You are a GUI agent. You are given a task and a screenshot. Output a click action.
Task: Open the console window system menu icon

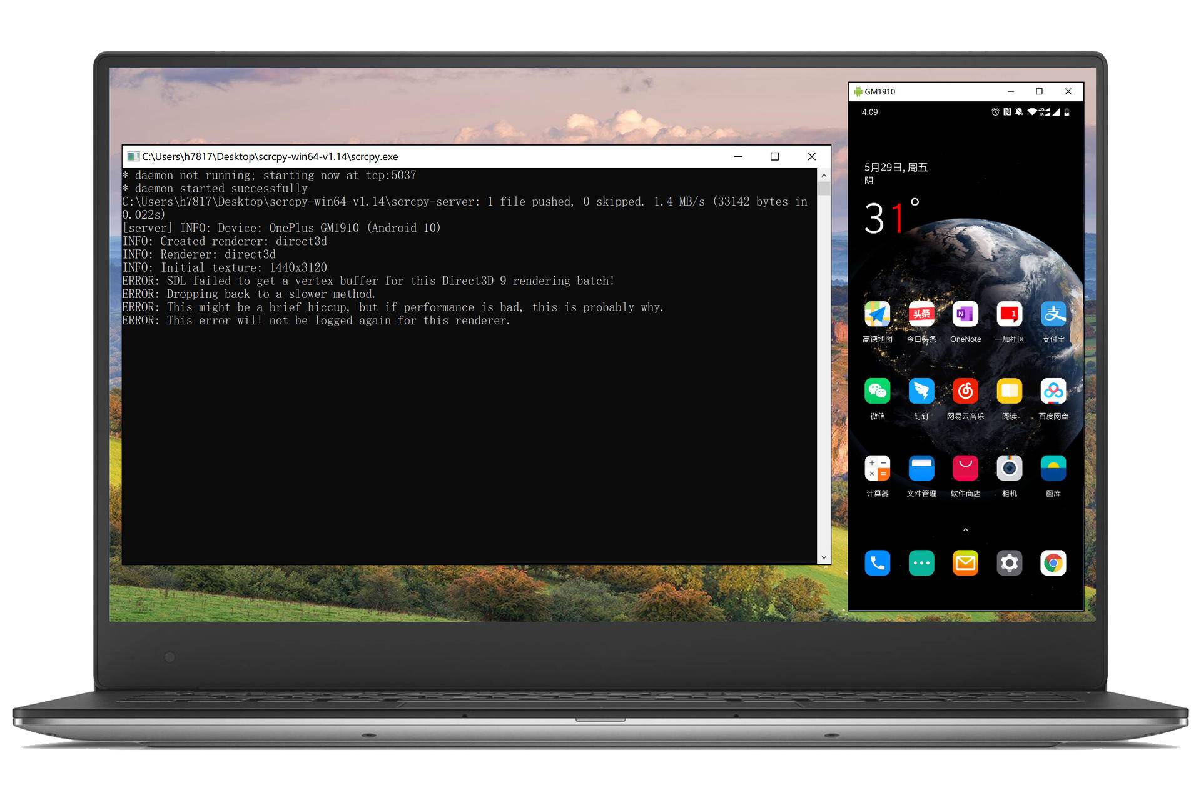click(133, 156)
